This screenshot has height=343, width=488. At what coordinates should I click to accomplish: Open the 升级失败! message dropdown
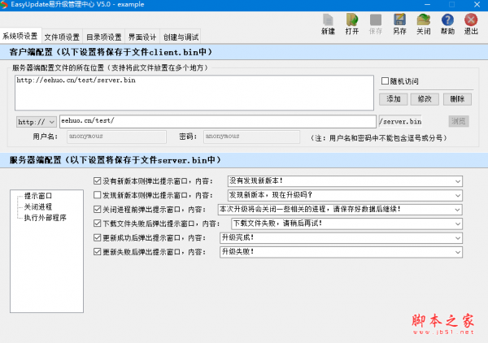pyautogui.click(x=457, y=252)
